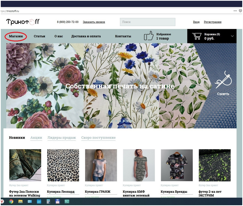The height and width of the screenshot is (206, 243).
Task: Click the blue window icon beside File Explorer
Action: pyautogui.click(x=29, y=201)
